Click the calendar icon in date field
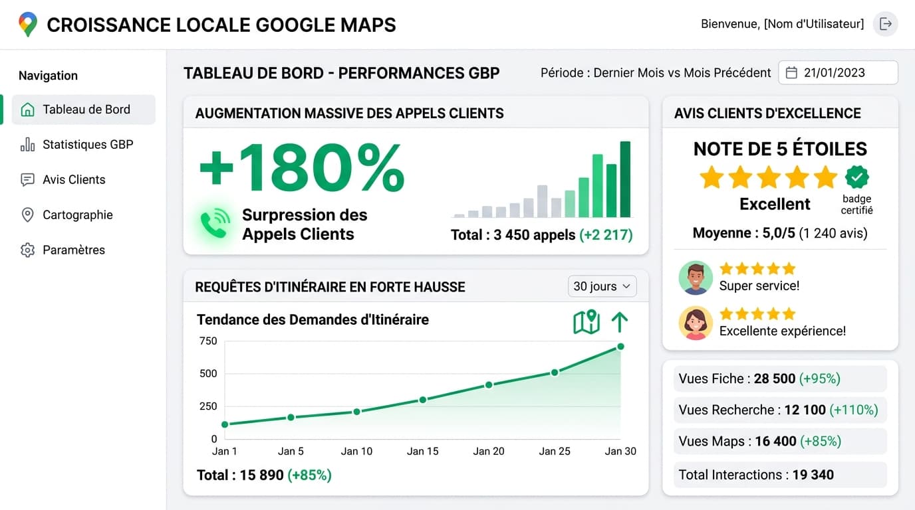915x510 pixels. 791,73
